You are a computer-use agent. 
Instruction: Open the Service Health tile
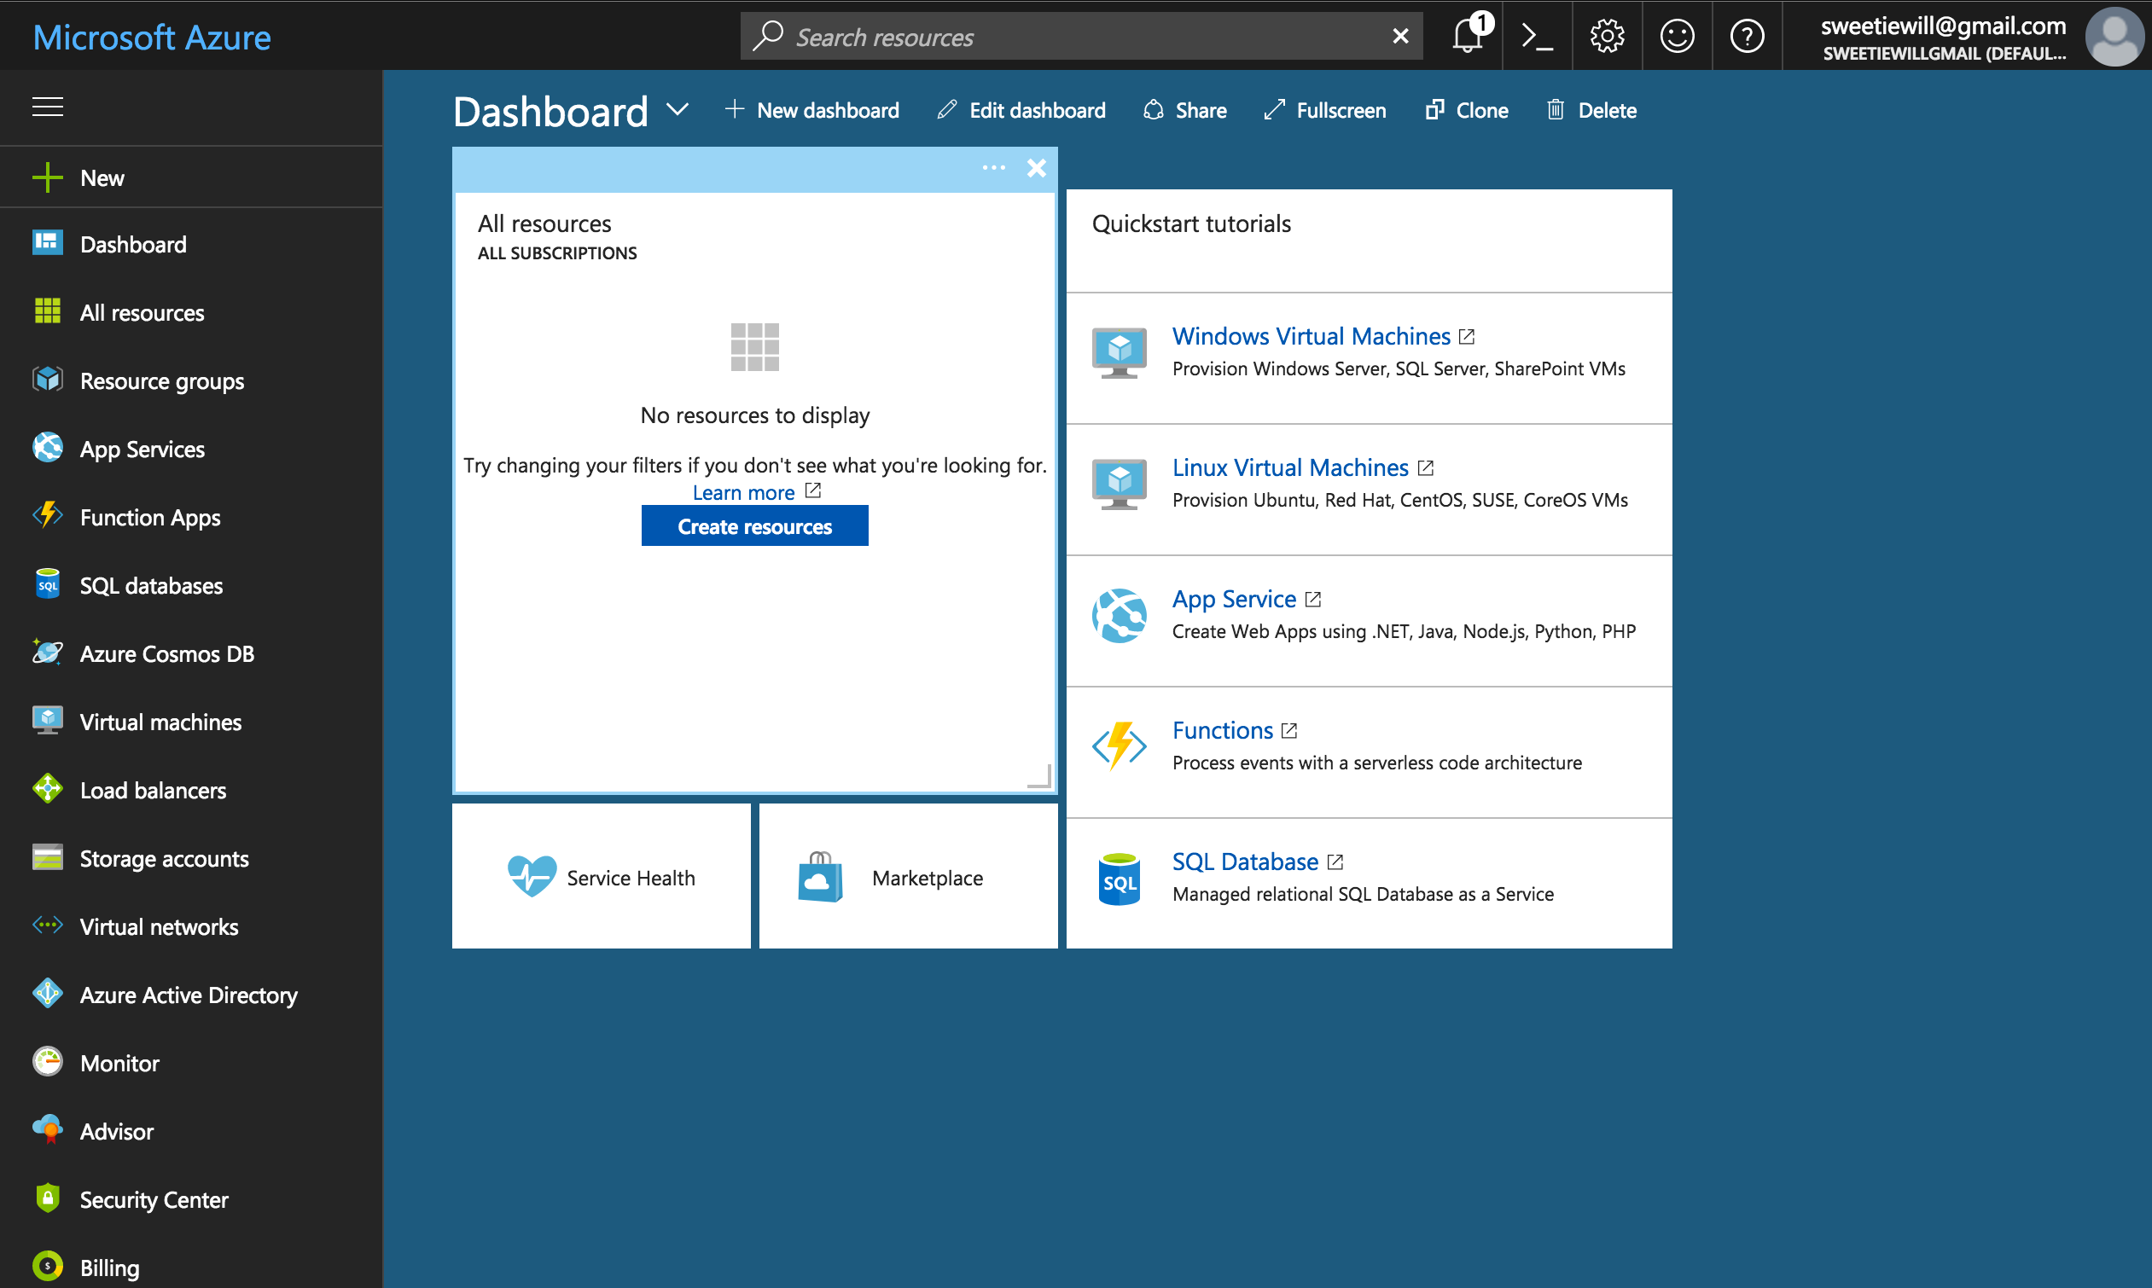tap(601, 876)
